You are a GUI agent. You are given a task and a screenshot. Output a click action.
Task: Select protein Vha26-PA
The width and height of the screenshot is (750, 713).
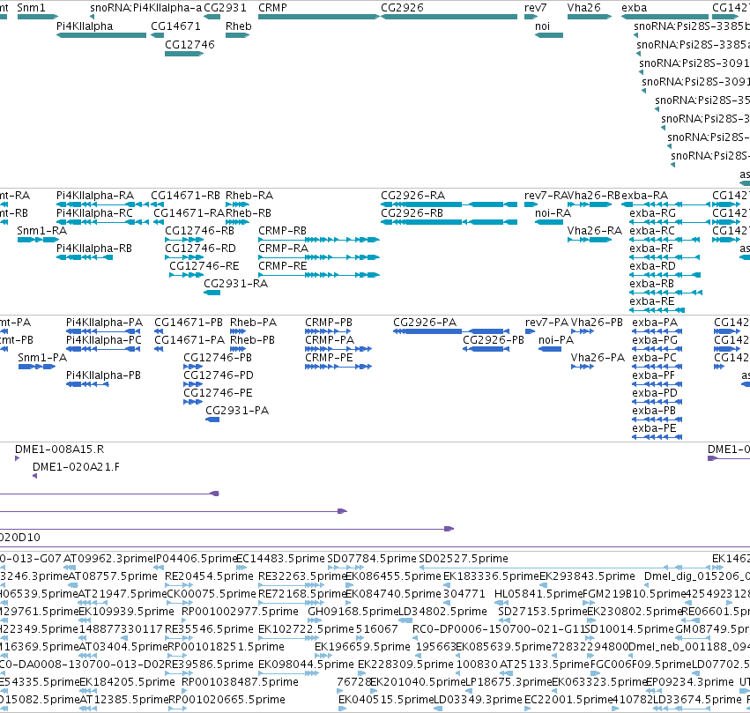click(598, 358)
